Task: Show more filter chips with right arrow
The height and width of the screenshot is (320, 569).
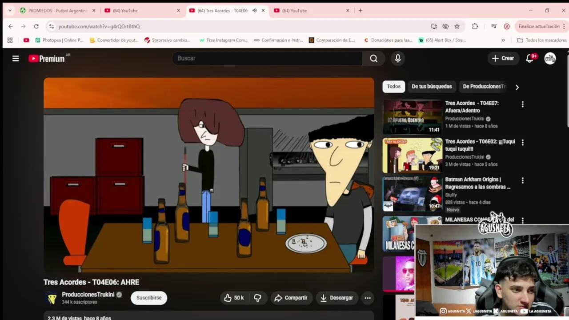Action: (x=517, y=87)
